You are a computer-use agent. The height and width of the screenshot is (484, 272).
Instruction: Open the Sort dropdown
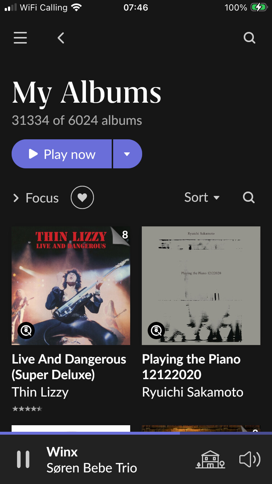coord(202,198)
